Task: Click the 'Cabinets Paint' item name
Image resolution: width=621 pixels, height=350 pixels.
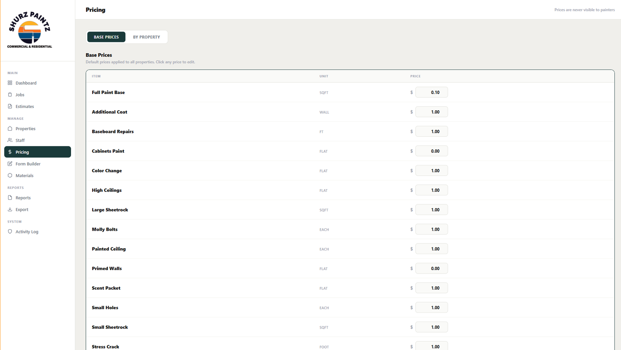Action: 108,151
